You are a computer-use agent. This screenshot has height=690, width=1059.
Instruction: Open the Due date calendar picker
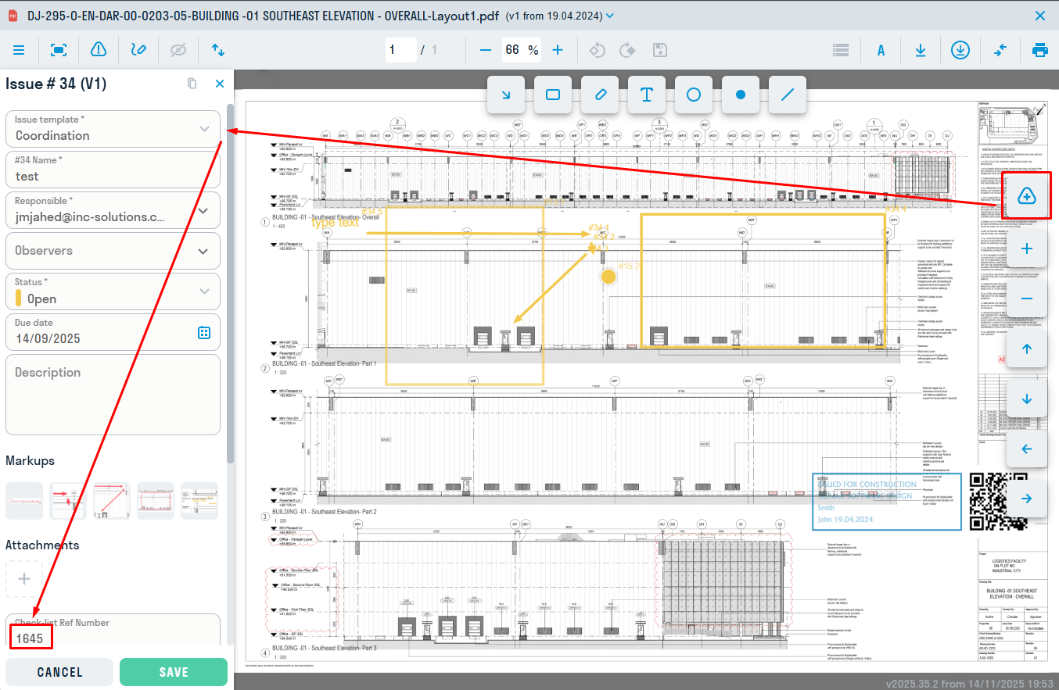pos(204,332)
